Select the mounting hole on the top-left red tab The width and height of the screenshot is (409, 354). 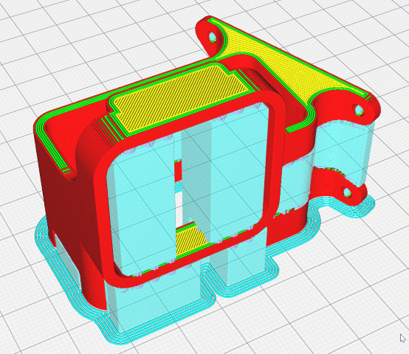(x=213, y=36)
